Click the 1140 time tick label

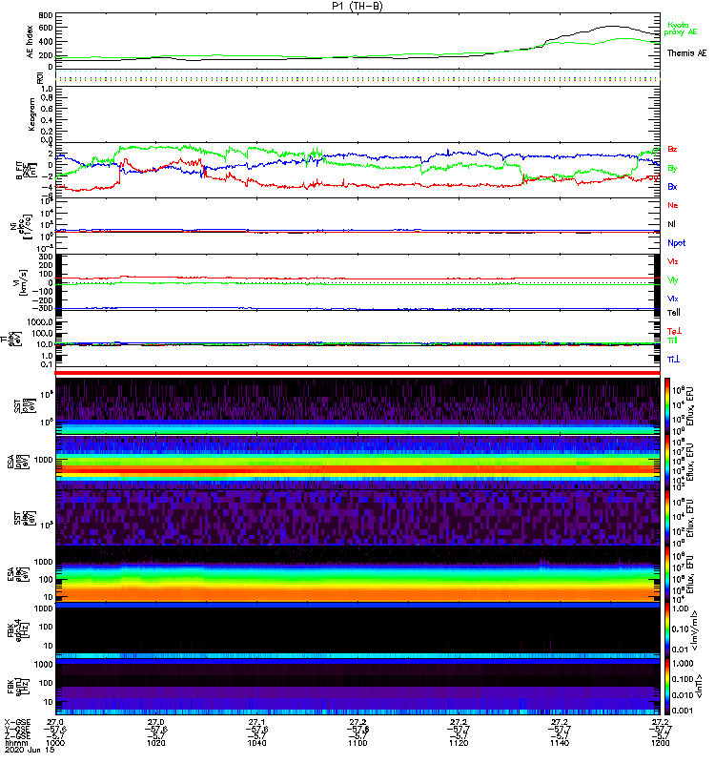pyautogui.click(x=560, y=743)
